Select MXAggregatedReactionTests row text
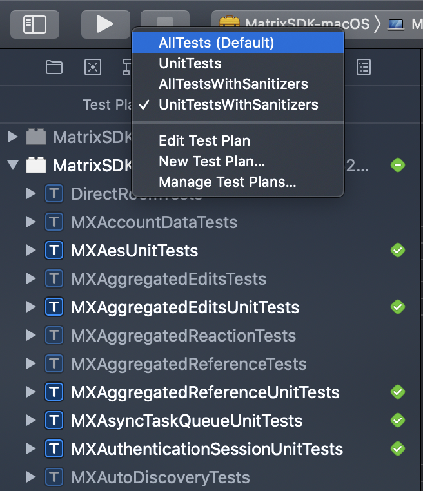Screen dimensions: 423x491 (184, 336)
